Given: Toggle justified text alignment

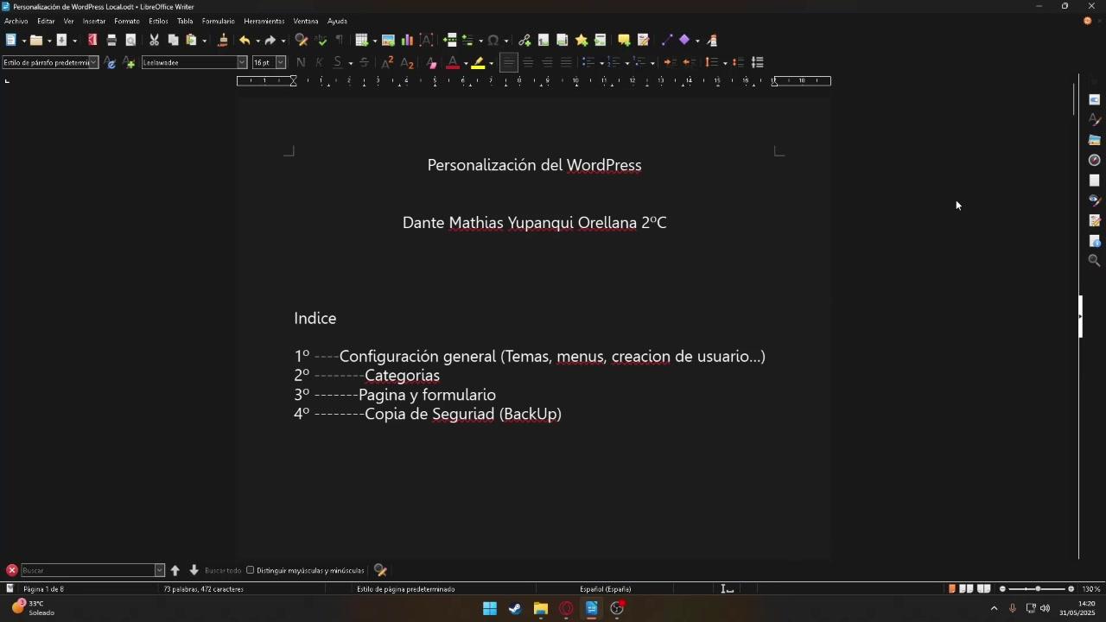Looking at the screenshot, I should (566, 62).
